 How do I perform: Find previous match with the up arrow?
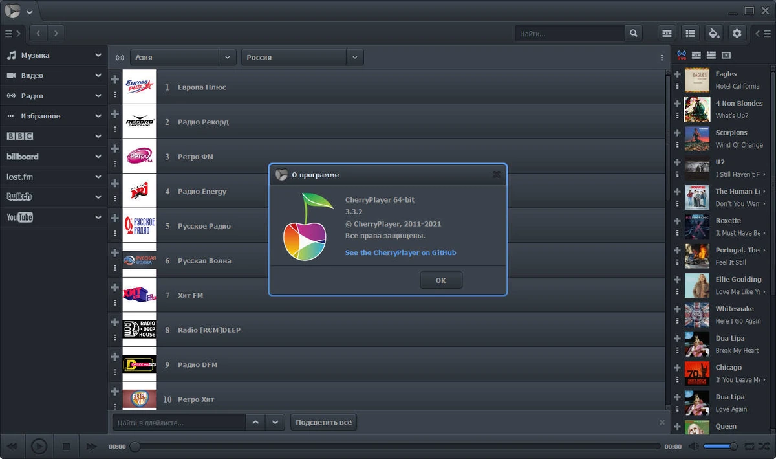[255, 422]
